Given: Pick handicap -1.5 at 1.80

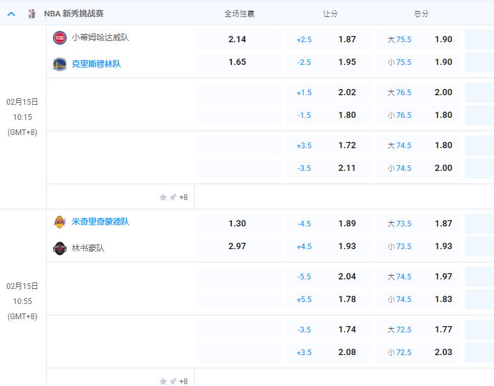Looking at the screenshot, I should (x=329, y=115).
